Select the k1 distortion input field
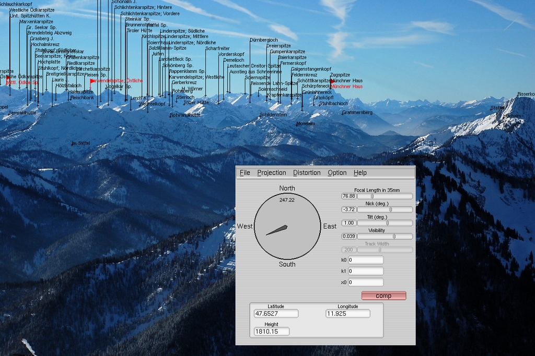The image size is (535, 356). pyautogui.click(x=366, y=271)
